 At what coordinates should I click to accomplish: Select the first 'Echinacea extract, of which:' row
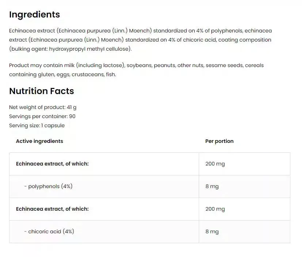pyautogui.click(x=52, y=164)
